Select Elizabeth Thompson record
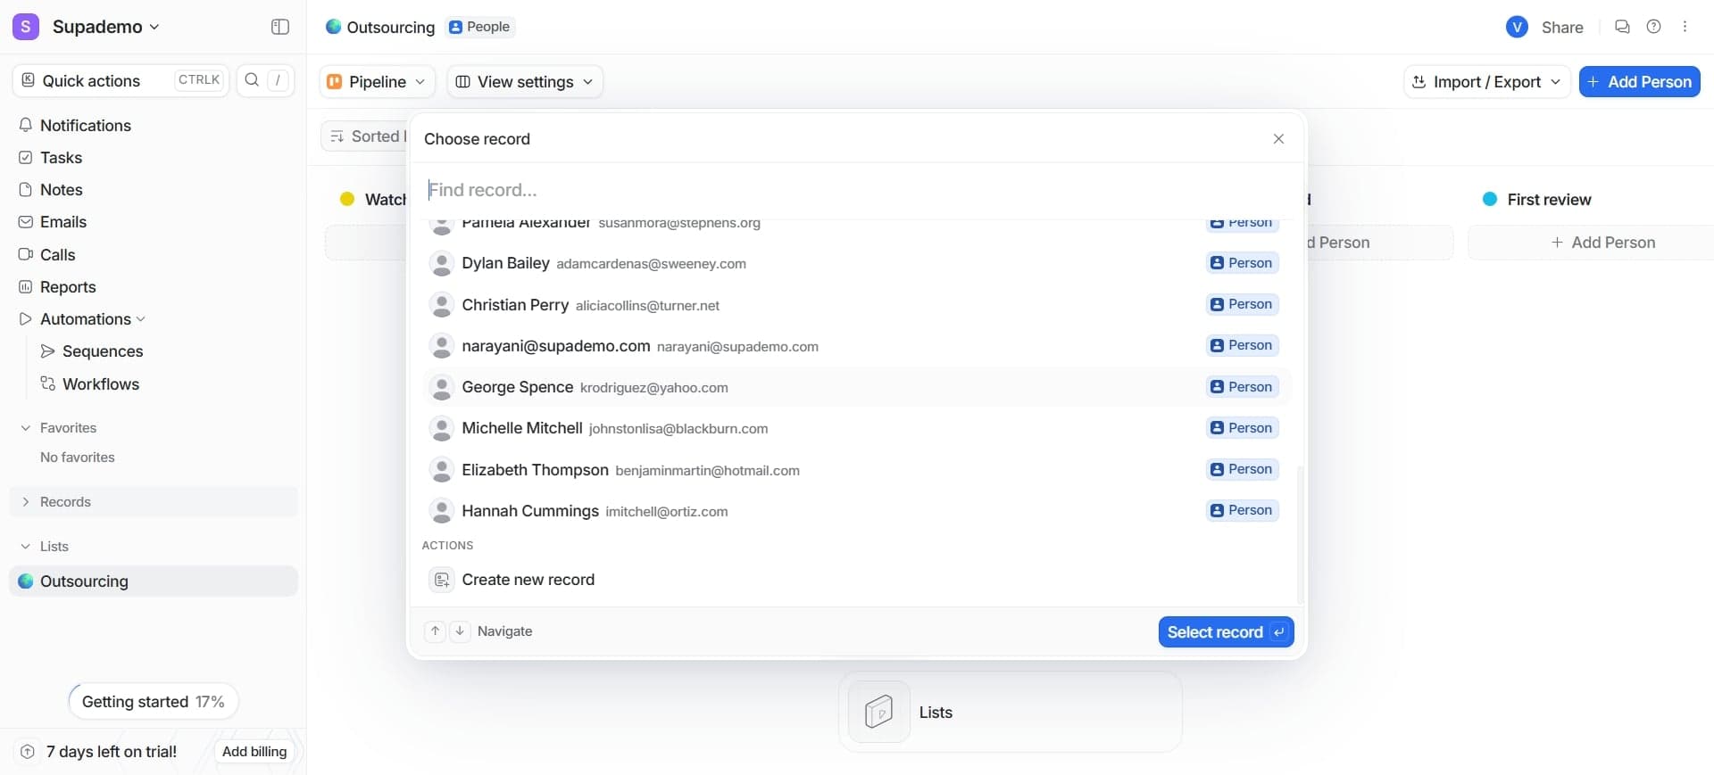 [857, 469]
